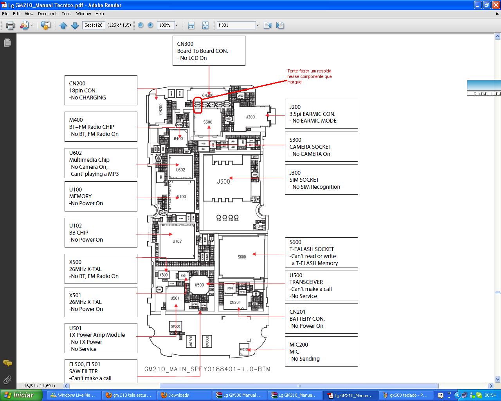This screenshot has width=501, height=401.
Task: Click the CN200 18pin CON. label box
Action: (101, 90)
